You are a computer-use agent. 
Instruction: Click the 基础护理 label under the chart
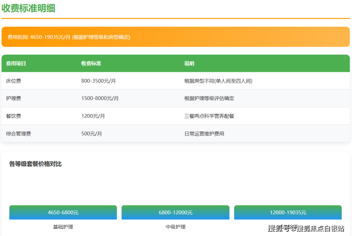coord(63,227)
